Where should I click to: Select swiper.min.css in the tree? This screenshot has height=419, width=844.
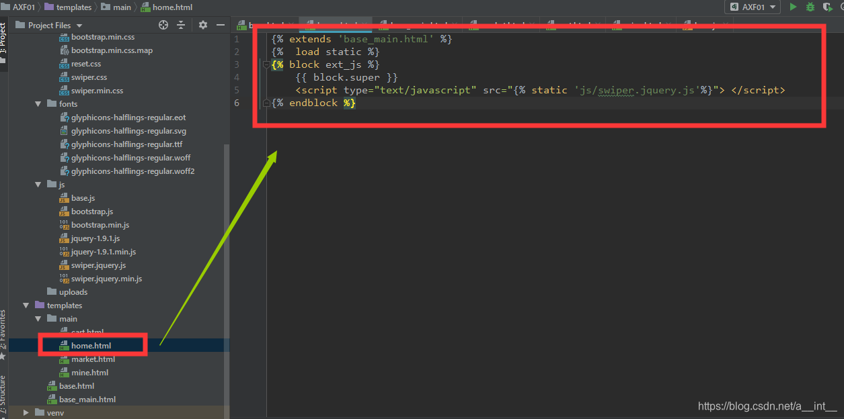97,91
